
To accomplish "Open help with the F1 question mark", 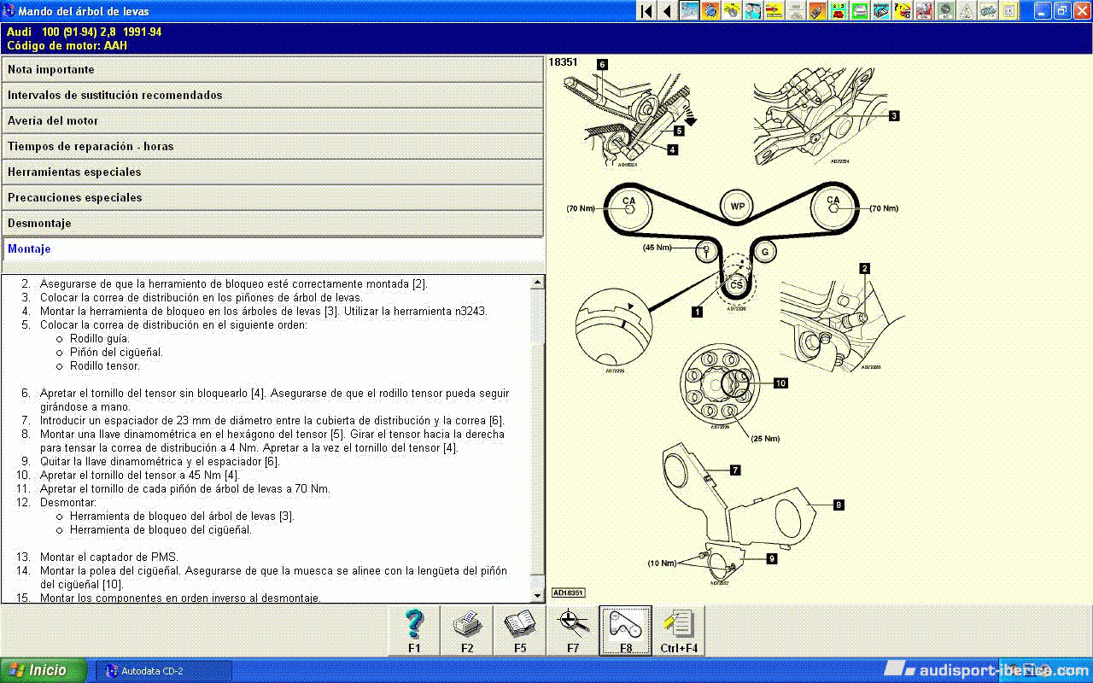I will 414,631.
